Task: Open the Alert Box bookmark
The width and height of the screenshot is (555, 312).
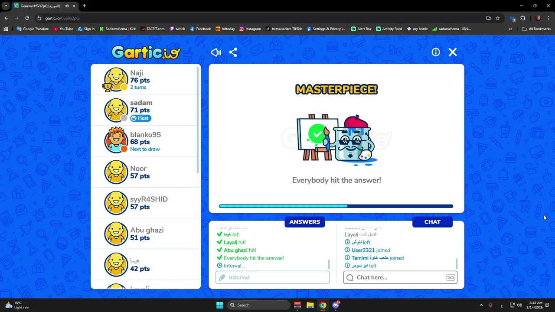Action: coord(361,29)
